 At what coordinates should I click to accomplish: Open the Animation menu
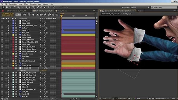[x=33, y=4]
